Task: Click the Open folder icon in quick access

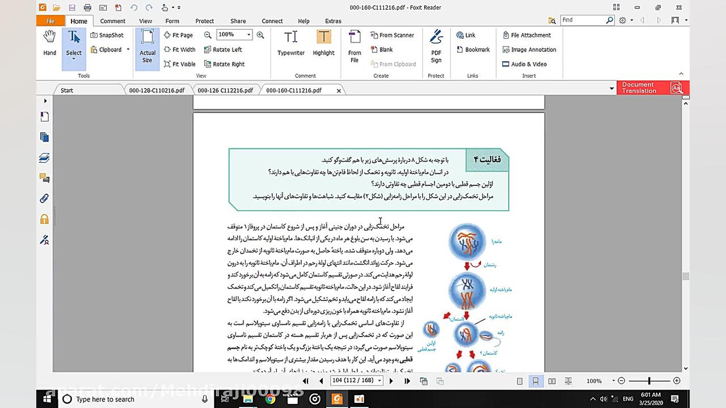Action: 56,7
